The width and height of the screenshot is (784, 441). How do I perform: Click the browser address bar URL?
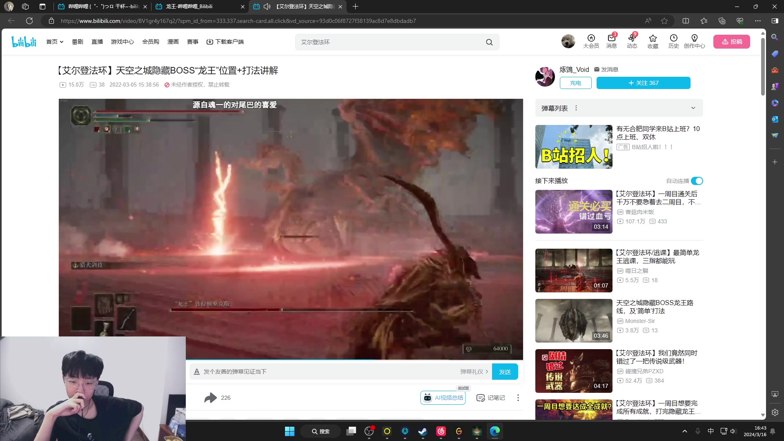pyautogui.click(x=238, y=21)
